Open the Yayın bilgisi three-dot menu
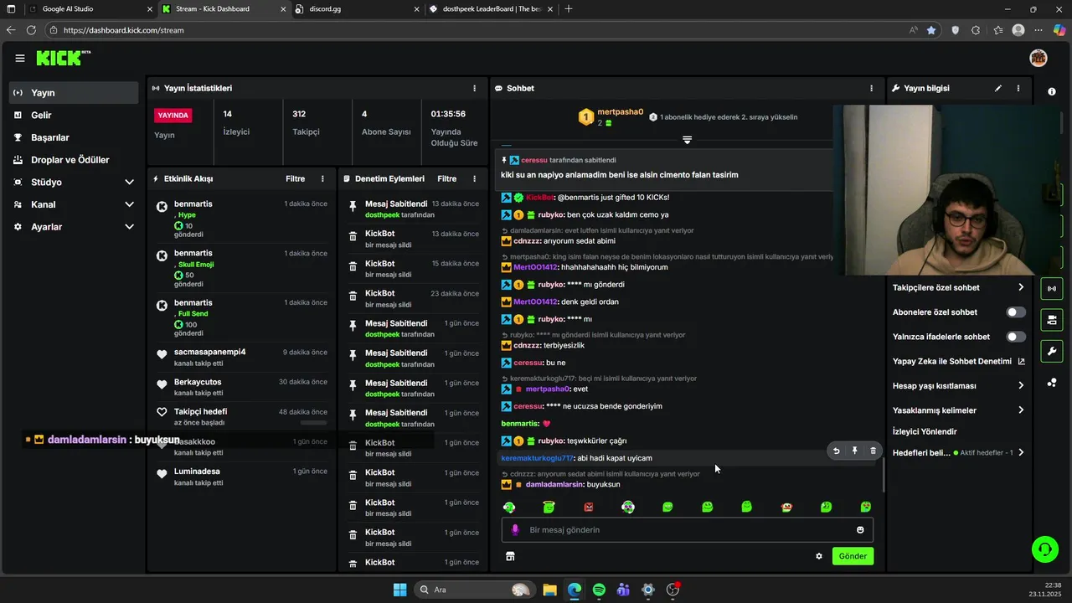 [x=1018, y=88]
